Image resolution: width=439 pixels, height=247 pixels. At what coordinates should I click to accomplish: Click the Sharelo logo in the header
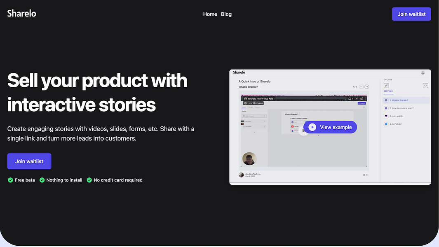[x=21, y=14]
